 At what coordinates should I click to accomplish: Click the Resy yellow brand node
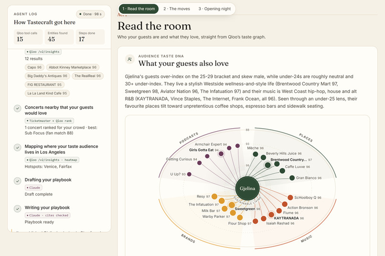point(214,196)
